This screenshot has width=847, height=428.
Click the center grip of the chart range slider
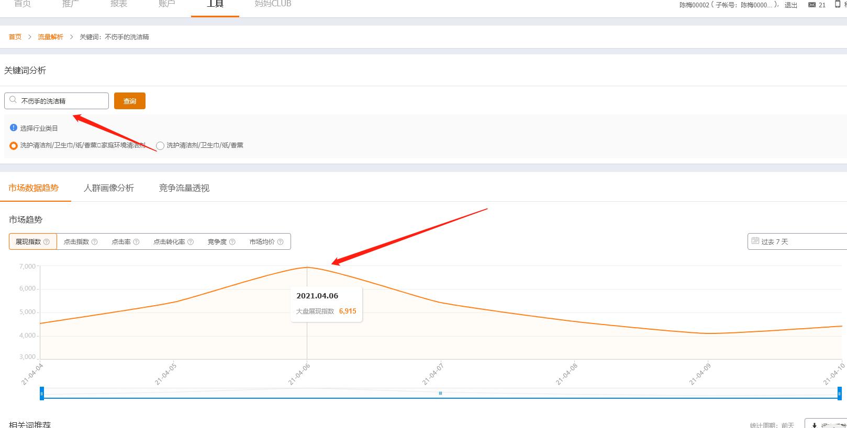point(440,393)
